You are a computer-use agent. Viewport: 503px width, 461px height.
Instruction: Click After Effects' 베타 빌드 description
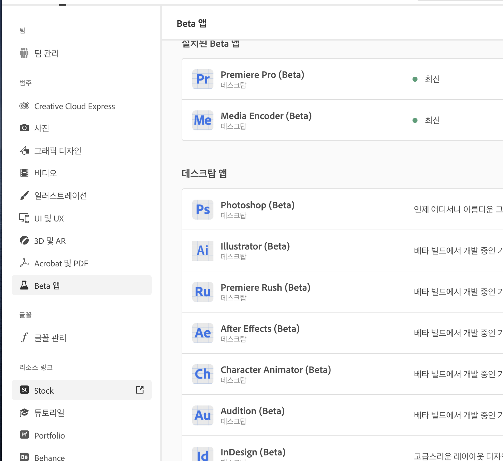pyautogui.click(x=458, y=333)
